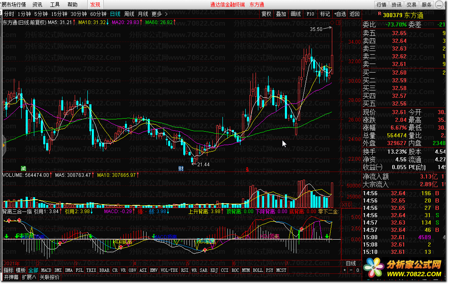The width and height of the screenshot is (449, 284).
Task: Open the 扩展∧ expander at the bottom
Action: coord(29,277)
